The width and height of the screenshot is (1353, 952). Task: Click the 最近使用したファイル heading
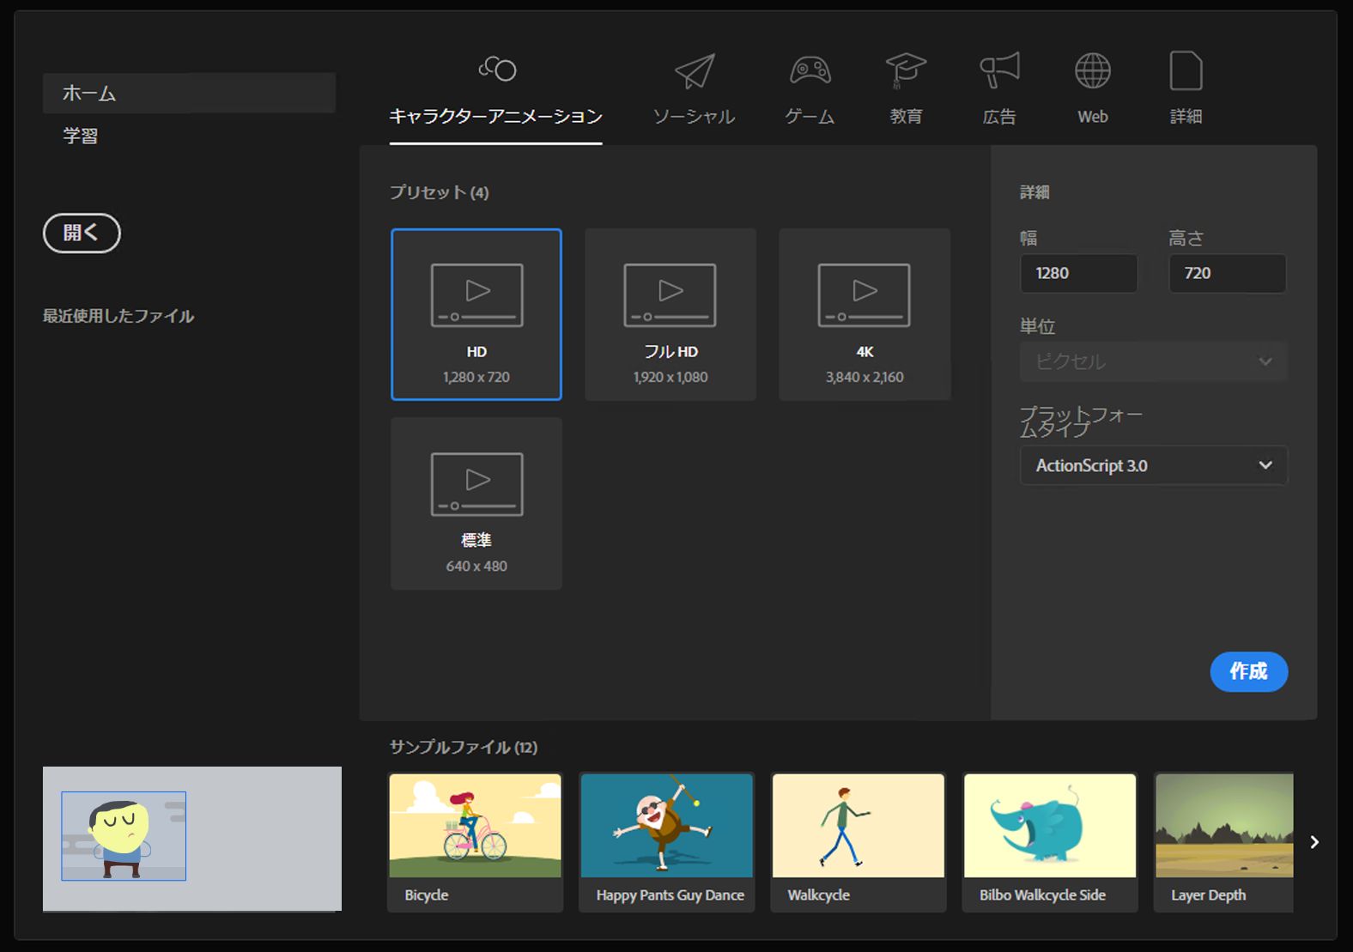pos(118,316)
